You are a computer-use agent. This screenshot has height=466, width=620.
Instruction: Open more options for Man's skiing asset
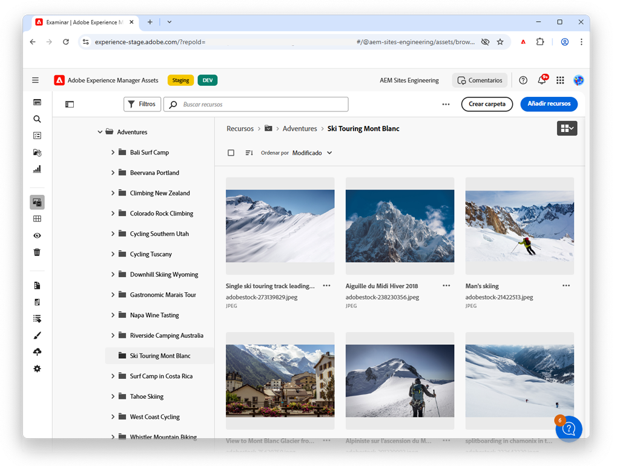(x=566, y=286)
